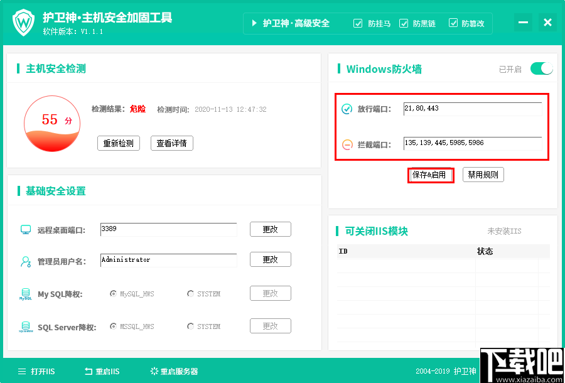Switch off the Windows防火墙 已开启 toggle
This screenshot has width=565, height=383.
tap(541, 68)
